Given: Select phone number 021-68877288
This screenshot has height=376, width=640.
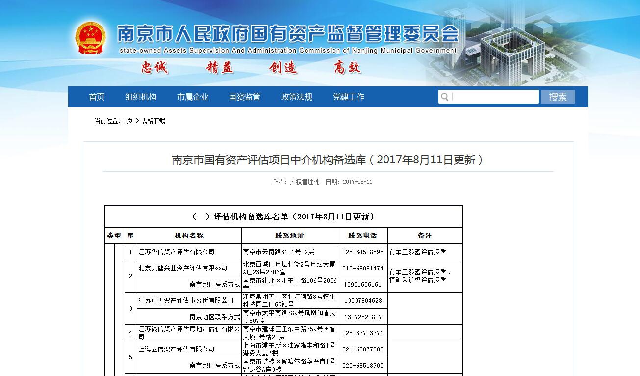Looking at the screenshot, I should pyautogui.click(x=363, y=349).
